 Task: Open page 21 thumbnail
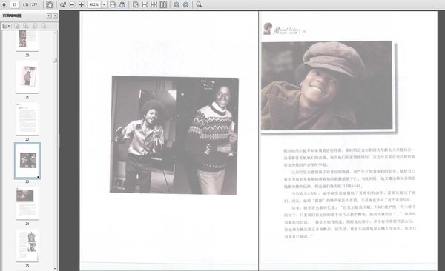coord(27,76)
